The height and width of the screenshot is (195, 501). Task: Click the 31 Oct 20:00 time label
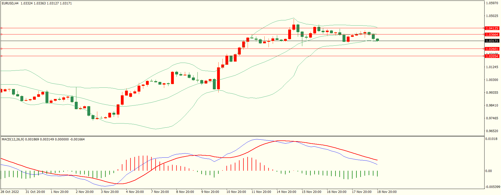tap(35, 192)
